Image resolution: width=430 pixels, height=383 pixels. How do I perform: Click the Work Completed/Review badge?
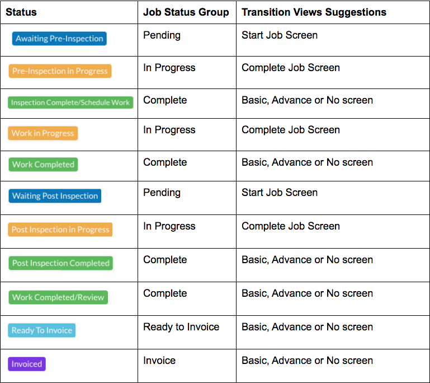pos(58,297)
